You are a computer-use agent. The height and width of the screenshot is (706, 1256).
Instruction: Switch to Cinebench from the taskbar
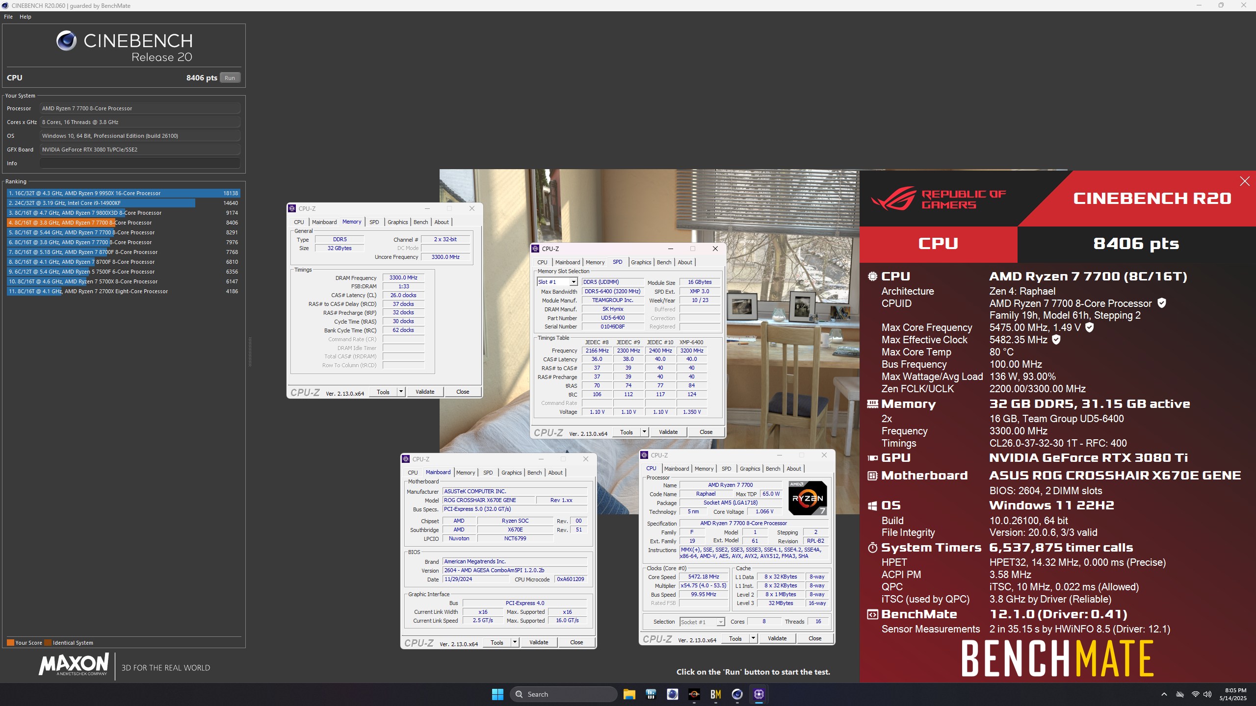click(737, 694)
